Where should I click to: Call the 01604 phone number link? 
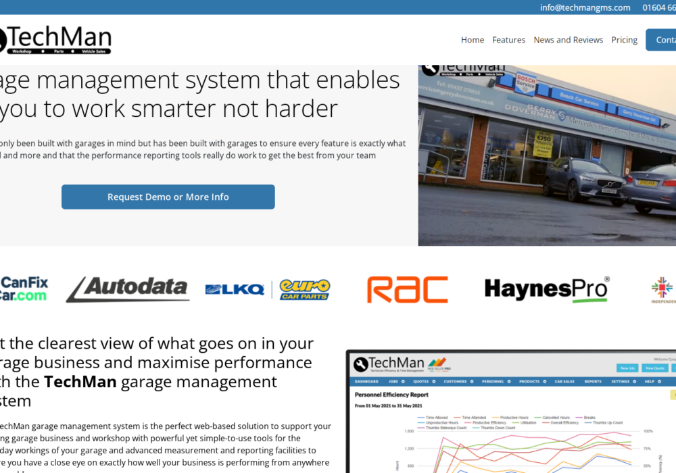[659, 7]
